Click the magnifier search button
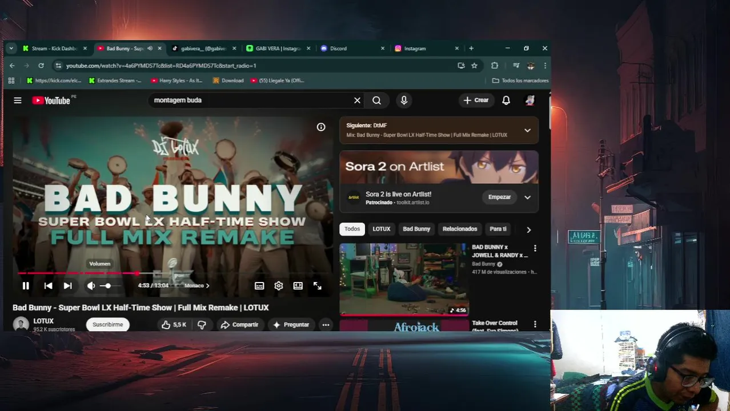 376,100
